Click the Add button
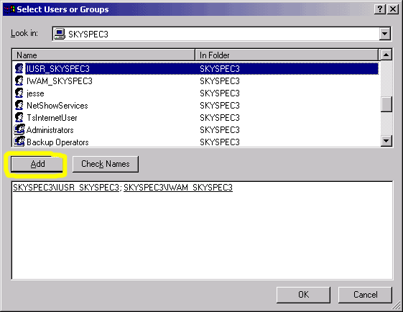The height and width of the screenshot is (312, 403). click(37, 164)
